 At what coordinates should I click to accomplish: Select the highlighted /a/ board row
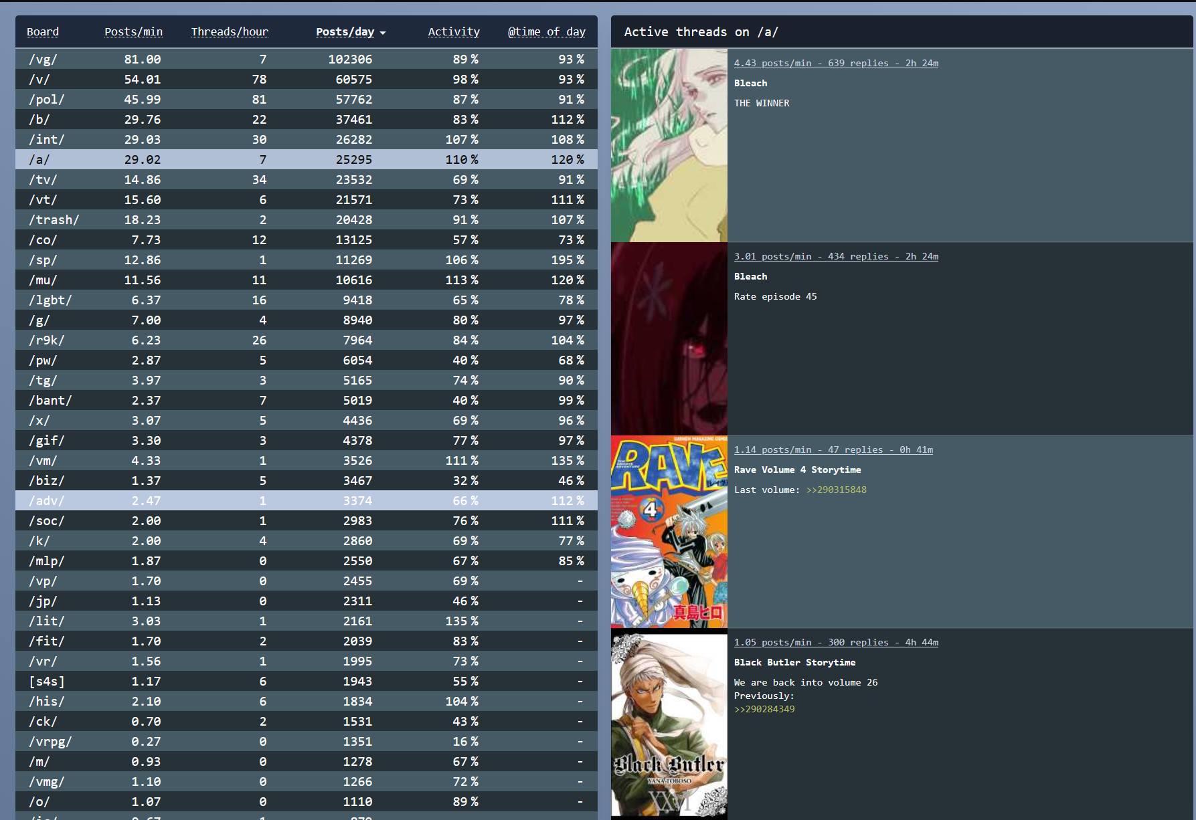pyautogui.click(x=307, y=159)
